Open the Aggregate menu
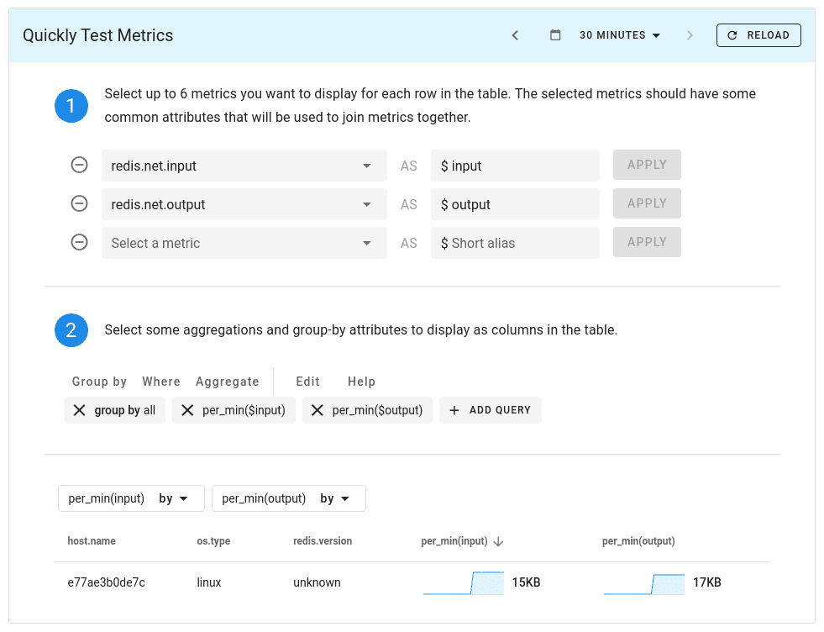824x632 pixels. tap(227, 382)
